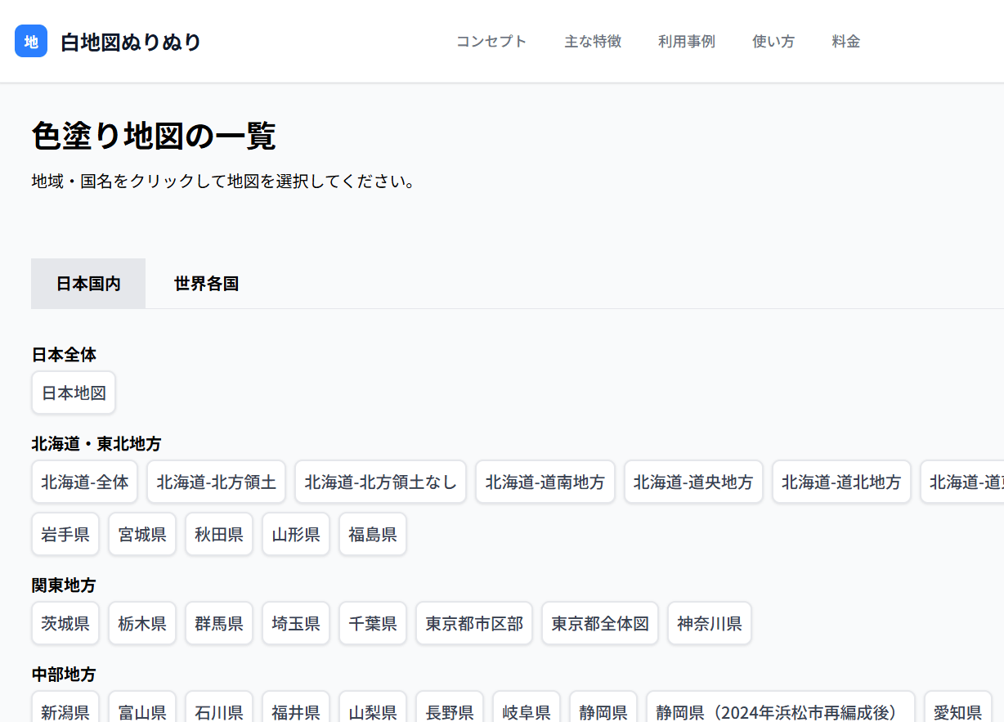
Task: Choose the 北海道-北方領土なし map
Action: (x=380, y=482)
